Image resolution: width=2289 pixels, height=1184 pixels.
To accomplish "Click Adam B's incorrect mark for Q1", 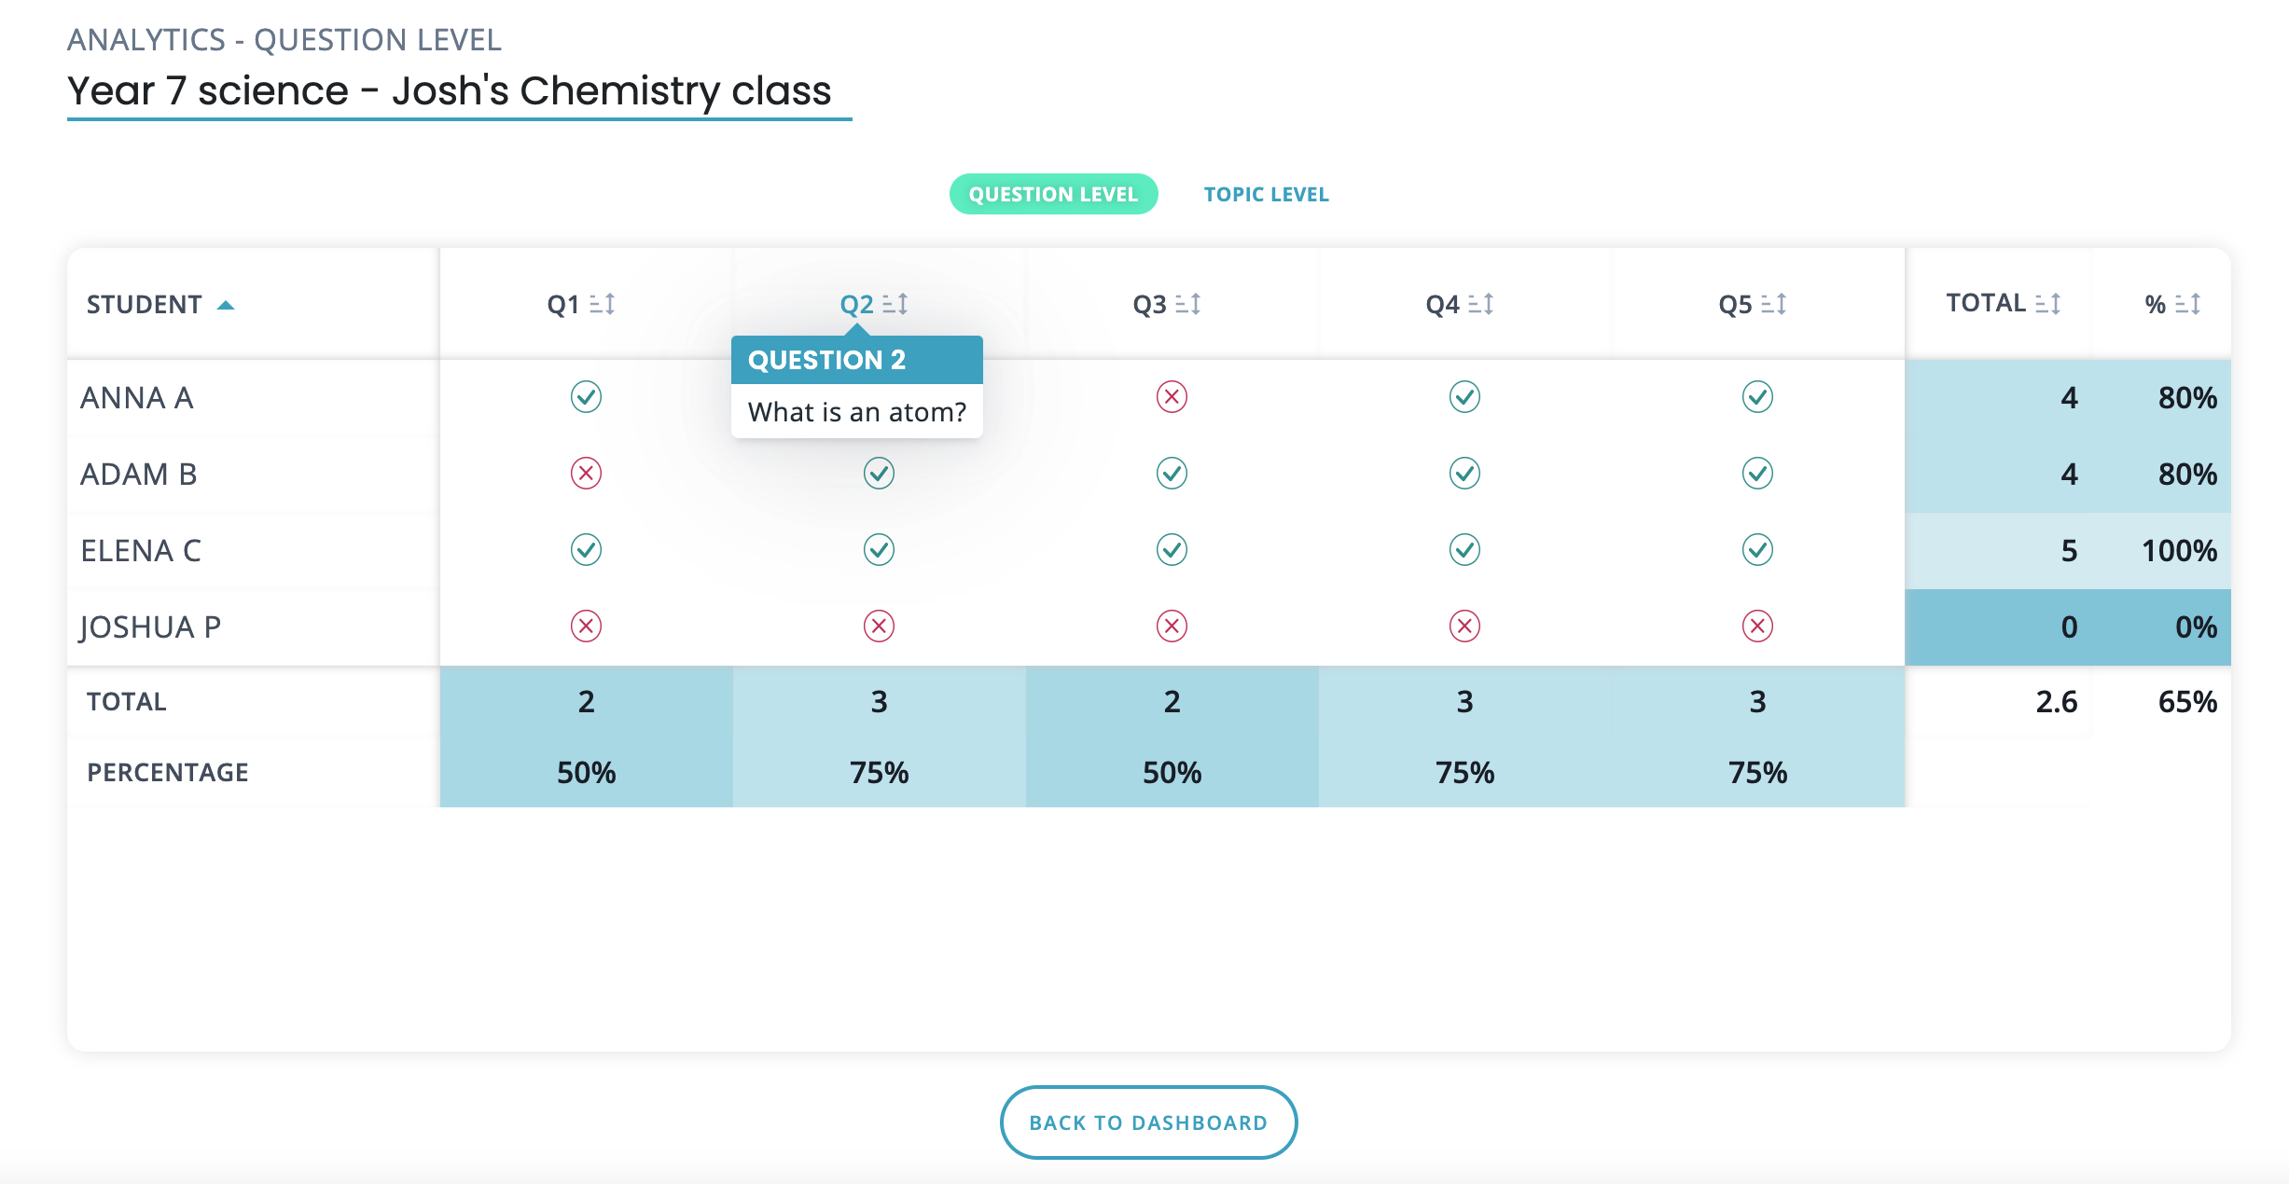I will tap(586, 474).
